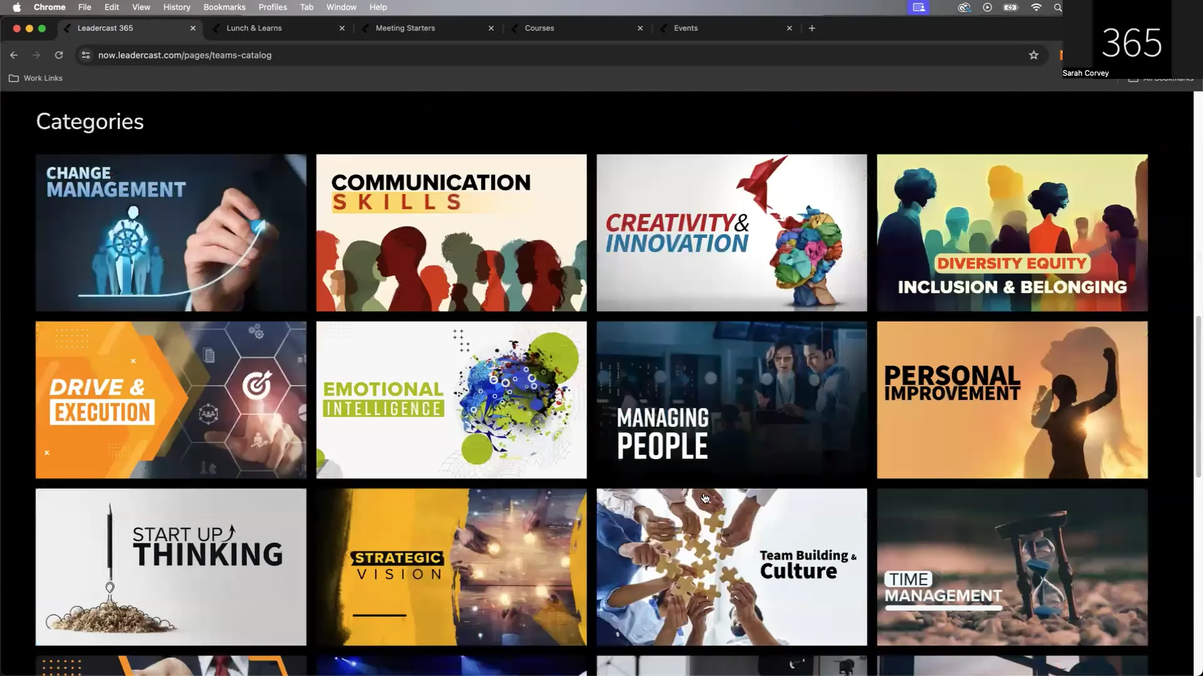Open the Profiles menu
The height and width of the screenshot is (676, 1203).
273,8
